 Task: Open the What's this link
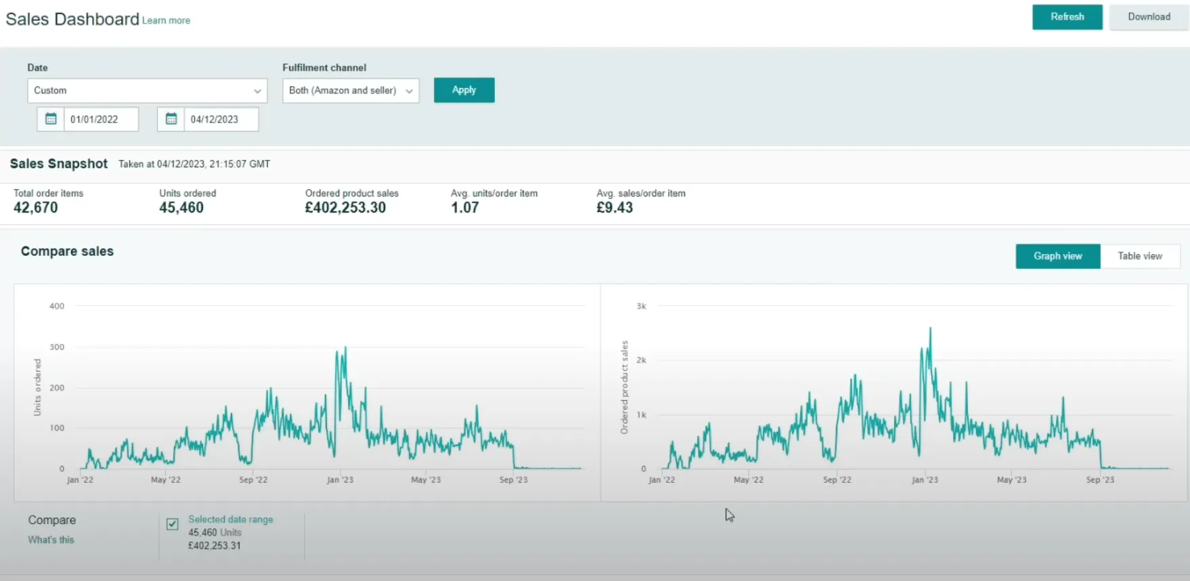pyautogui.click(x=51, y=540)
